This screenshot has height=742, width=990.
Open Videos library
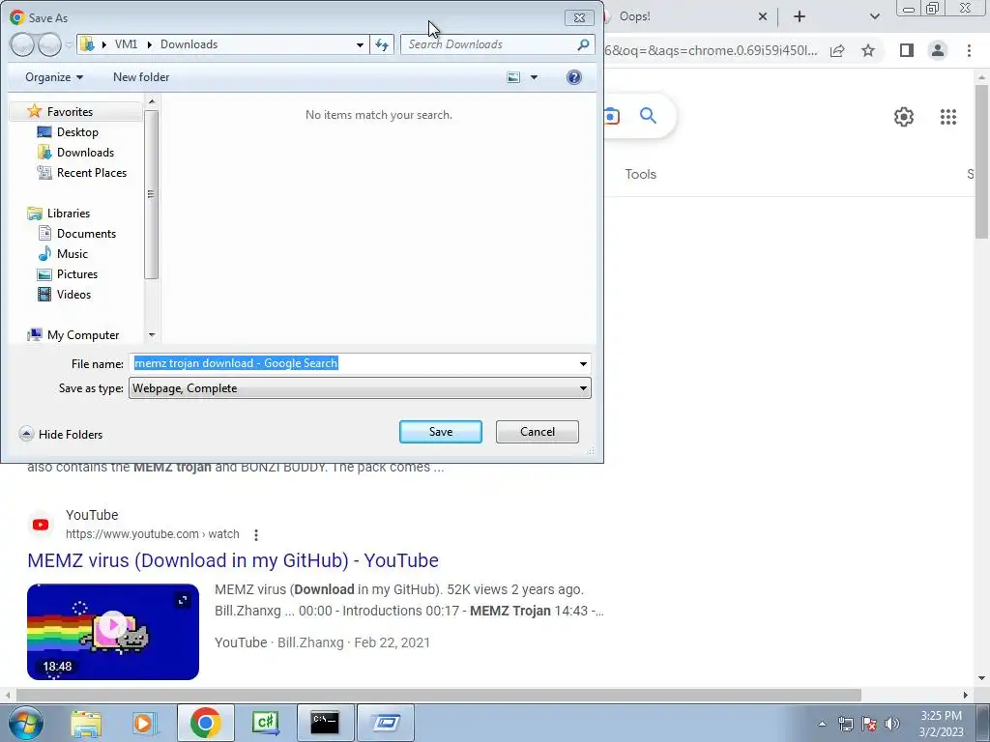point(73,294)
